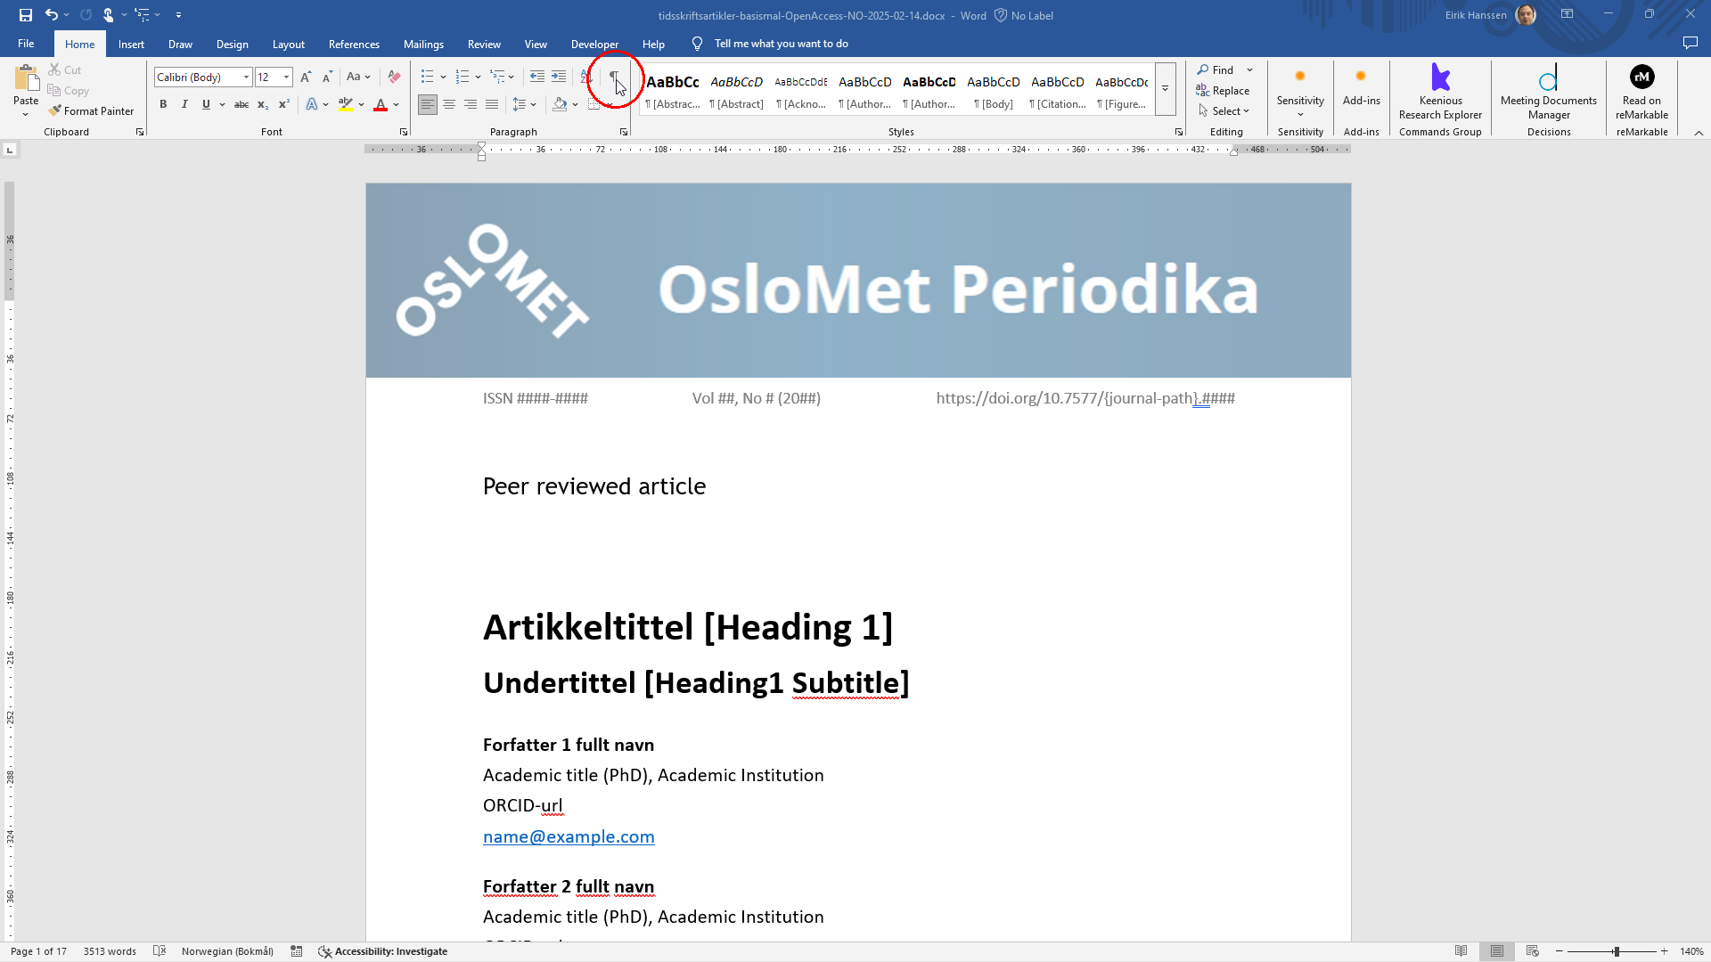Adjust the zoom slider
This screenshot has width=1711, height=962.
pyautogui.click(x=1616, y=950)
